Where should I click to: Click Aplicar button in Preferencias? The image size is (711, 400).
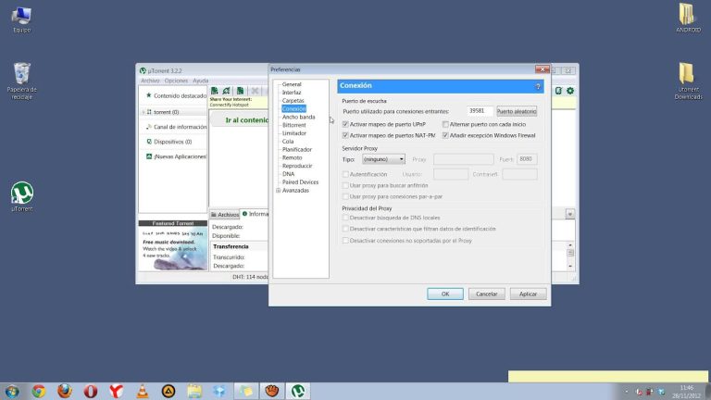[x=528, y=294]
